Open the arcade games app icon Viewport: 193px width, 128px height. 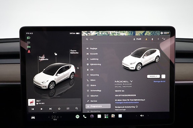tap(113, 116)
